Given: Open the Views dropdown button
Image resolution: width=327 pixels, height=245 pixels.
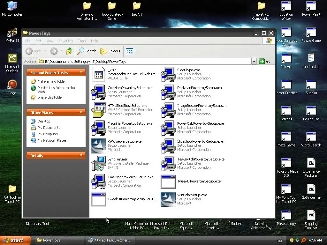Looking at the screenshot, I should click(131, 51).
